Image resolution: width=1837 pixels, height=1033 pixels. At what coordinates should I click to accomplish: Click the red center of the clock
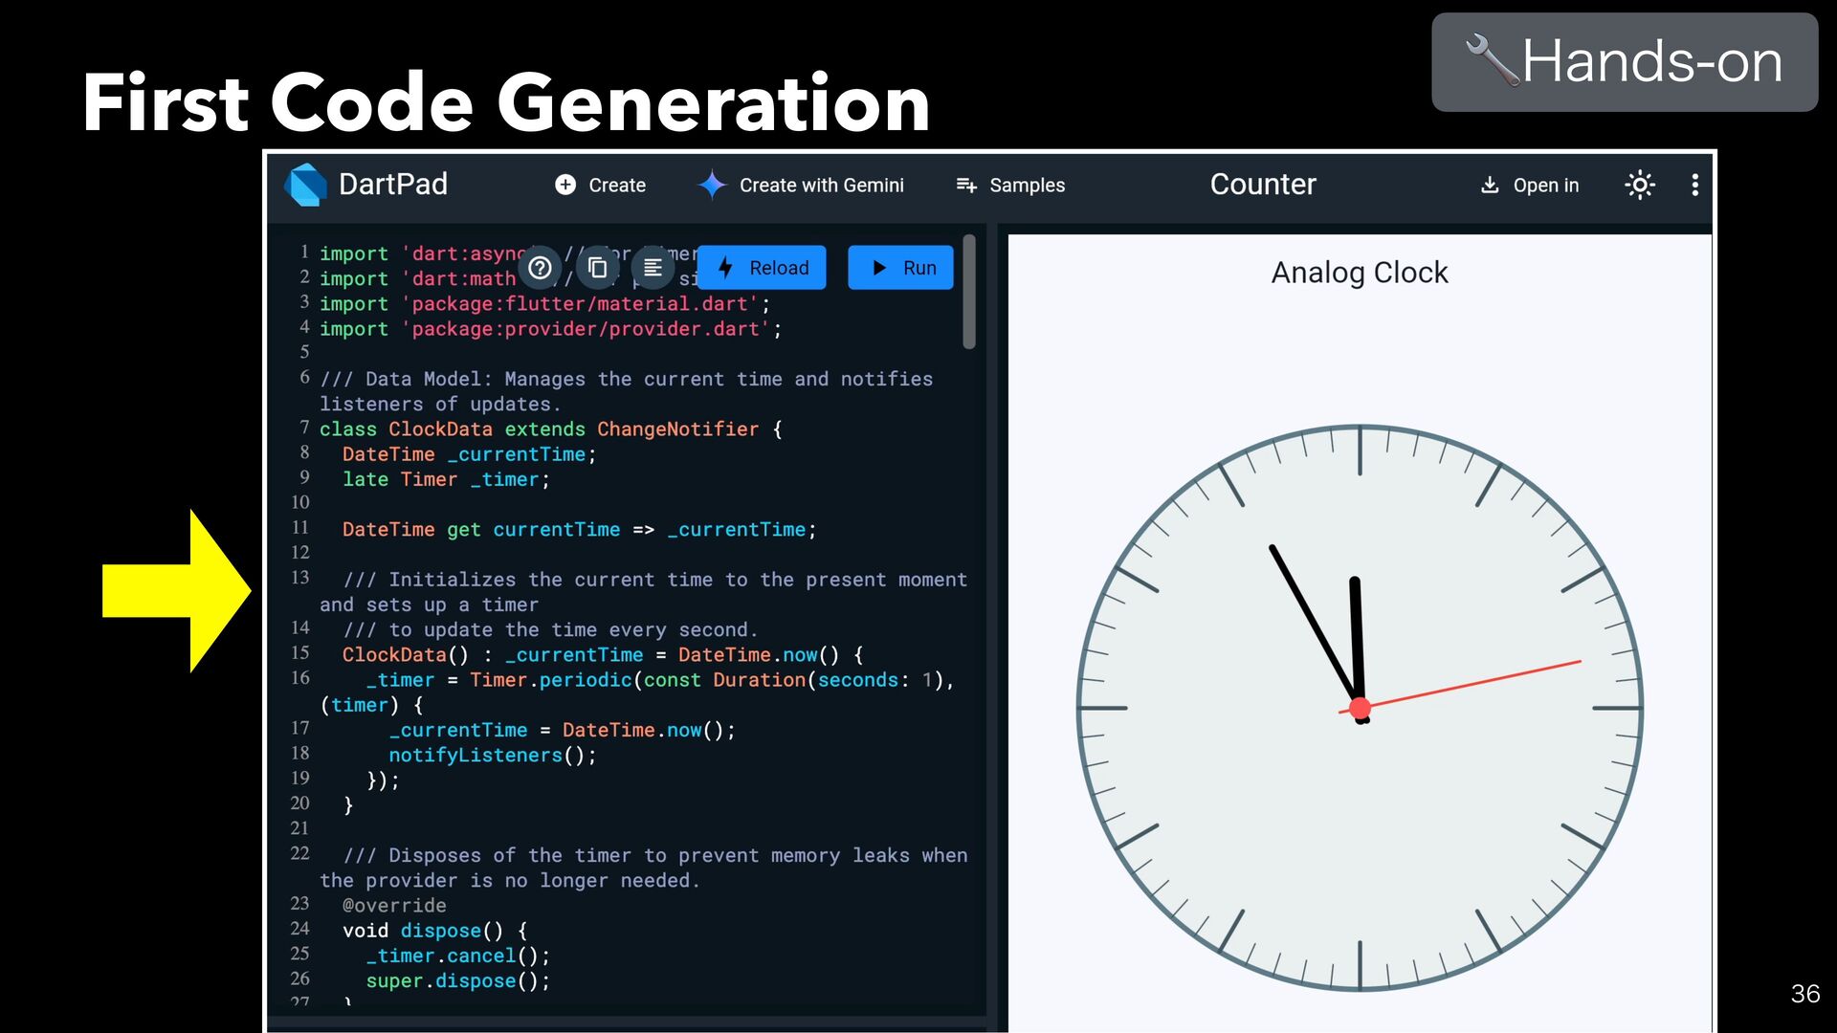1360,709
